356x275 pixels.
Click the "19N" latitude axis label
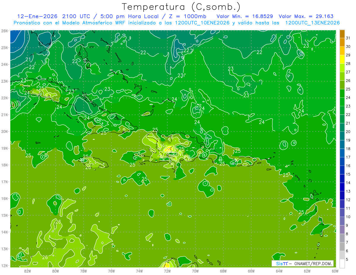pos(4,148)
